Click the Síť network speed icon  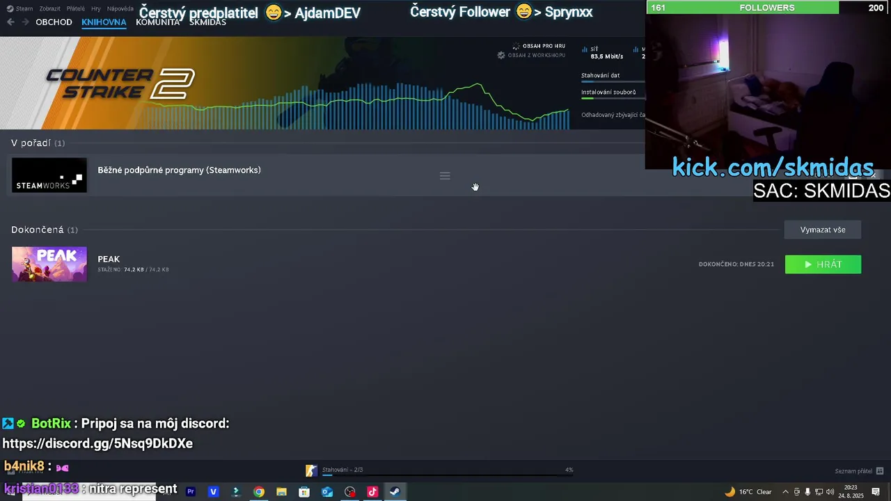585,49
